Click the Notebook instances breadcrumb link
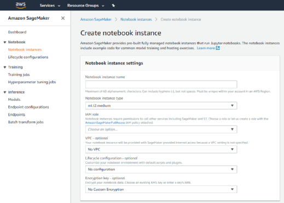The width and height of the screenshot is (284, 203). 136,19
